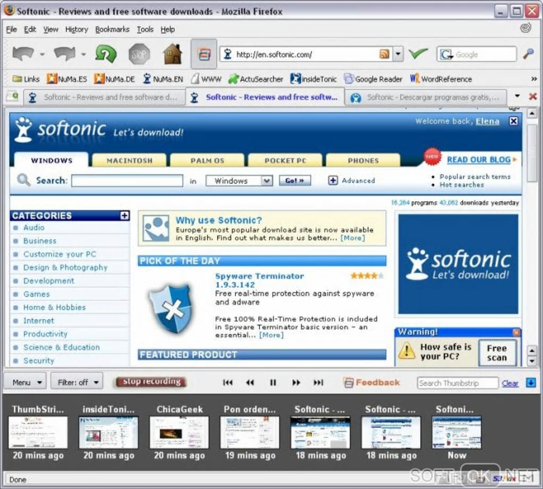Open the Read Our Blog link
Screen dimensions: 543x489
point(479,160)
